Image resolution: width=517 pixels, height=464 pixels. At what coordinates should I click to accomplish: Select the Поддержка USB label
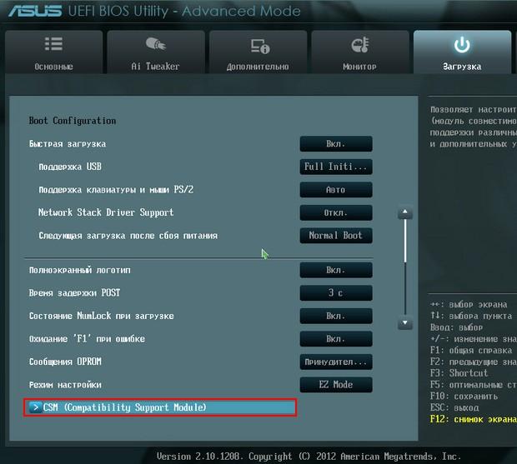pyautogui.click(x=70, y=167)
